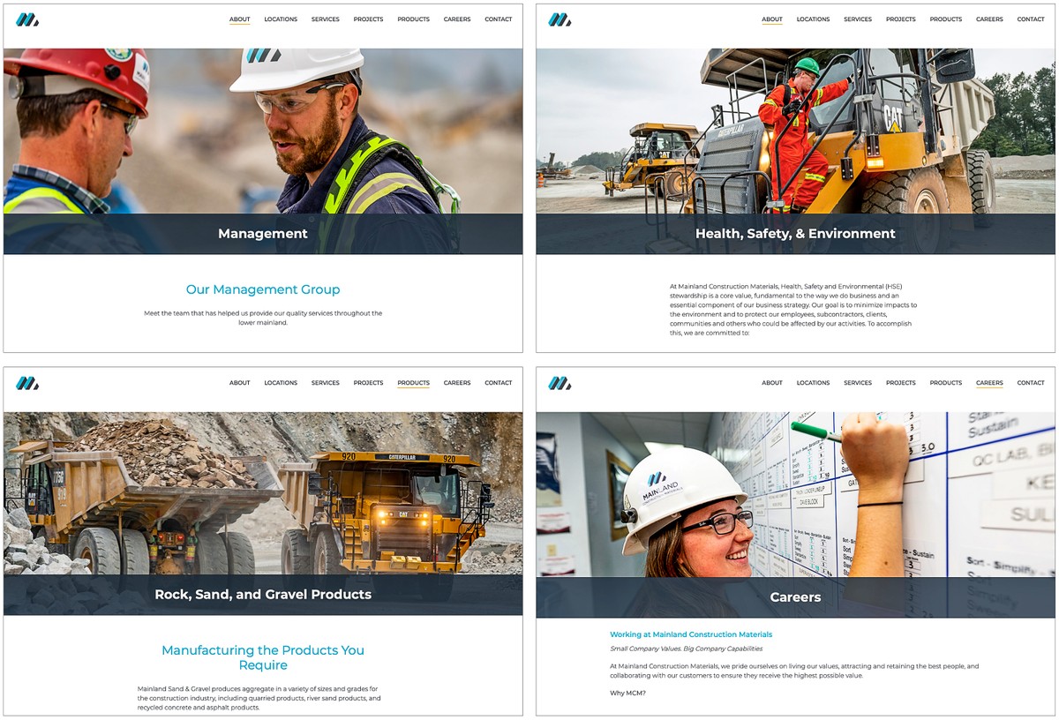Select the underlined Careers item in the Careers page menu
The image size is (1059, 720).
tap(989, 383)
